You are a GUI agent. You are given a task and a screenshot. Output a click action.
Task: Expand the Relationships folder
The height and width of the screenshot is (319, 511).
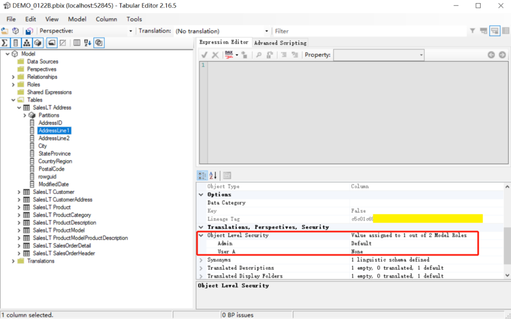(13, 77)
